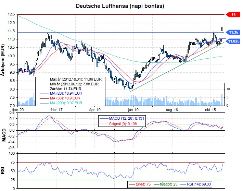Click the dec. 20. date label

(18, 110)
